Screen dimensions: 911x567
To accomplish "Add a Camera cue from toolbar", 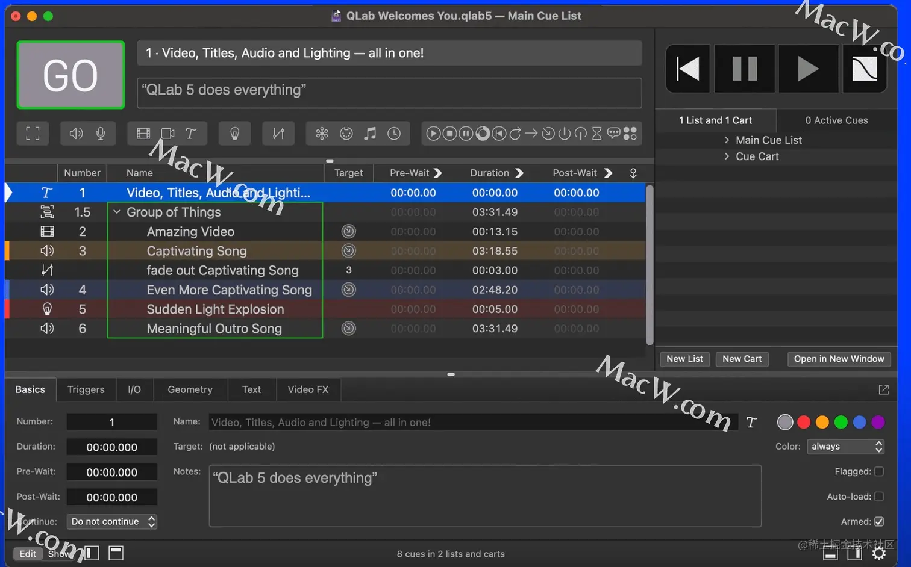I will [167, 134].
